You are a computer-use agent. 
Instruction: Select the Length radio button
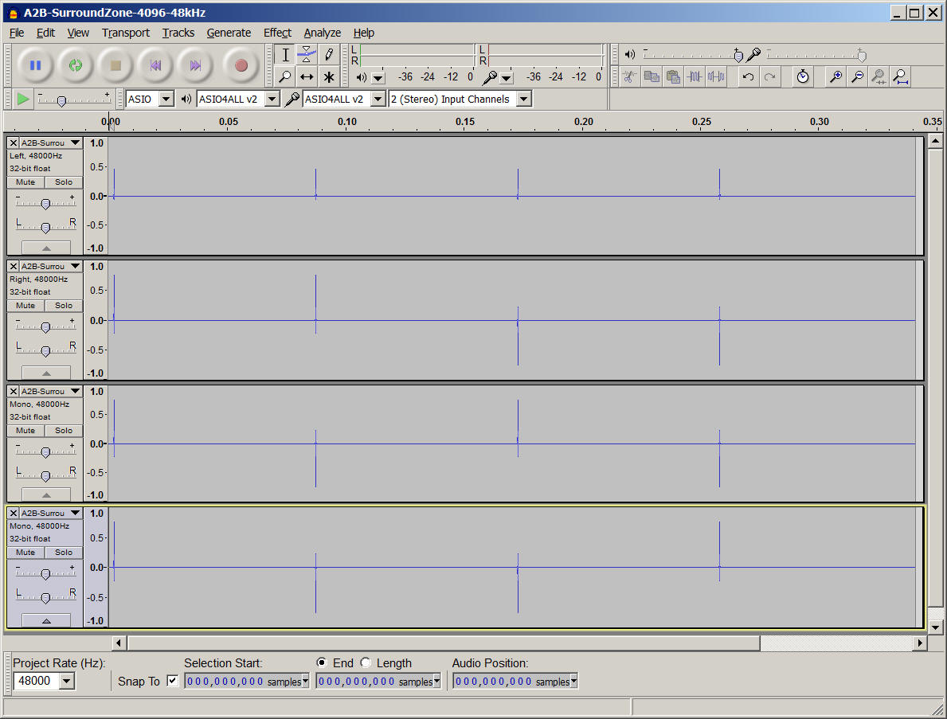coord(366,662)
